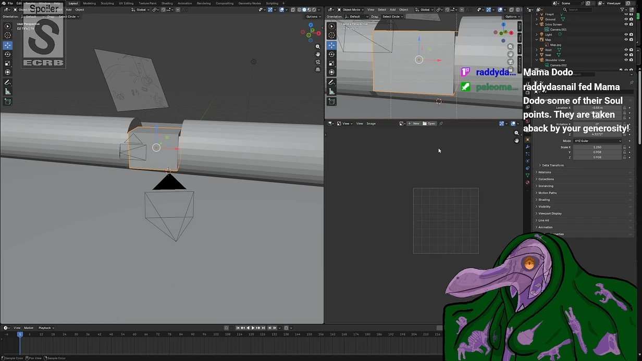
Task: Open the Modifiers wrench properties tab
Action: 527,147
